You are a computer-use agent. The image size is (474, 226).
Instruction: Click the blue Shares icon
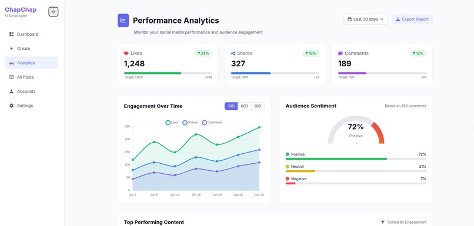point(233,53)
